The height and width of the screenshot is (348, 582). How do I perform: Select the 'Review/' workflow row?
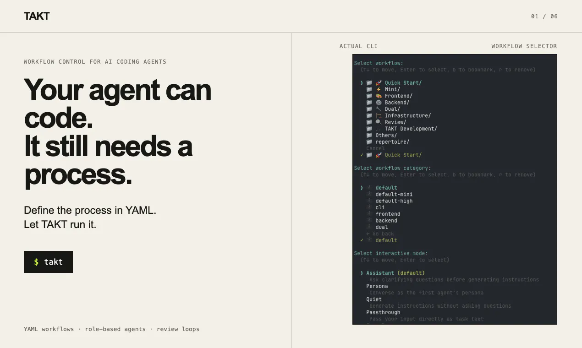[x=386, y=122]
